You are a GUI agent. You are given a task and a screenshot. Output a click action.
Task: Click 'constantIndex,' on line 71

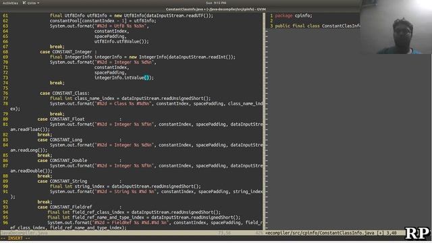111,67
